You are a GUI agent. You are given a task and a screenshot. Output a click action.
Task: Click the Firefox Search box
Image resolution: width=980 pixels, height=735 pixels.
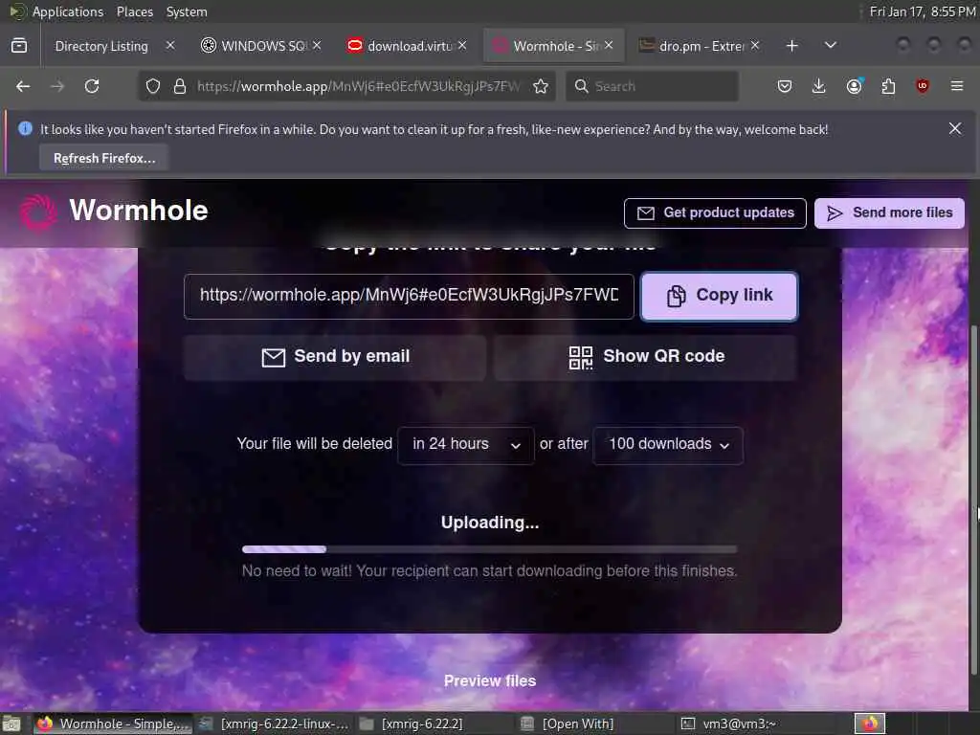(x=652, y=86)
